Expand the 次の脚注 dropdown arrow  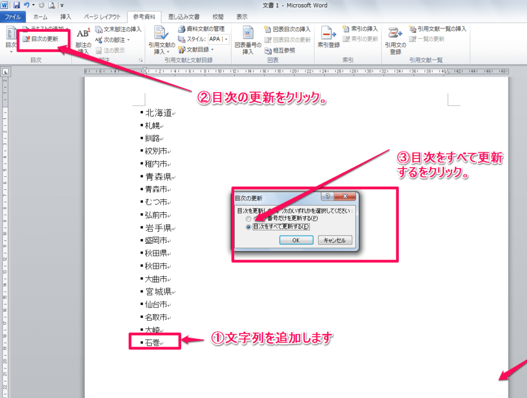click(x=128, y=40)
